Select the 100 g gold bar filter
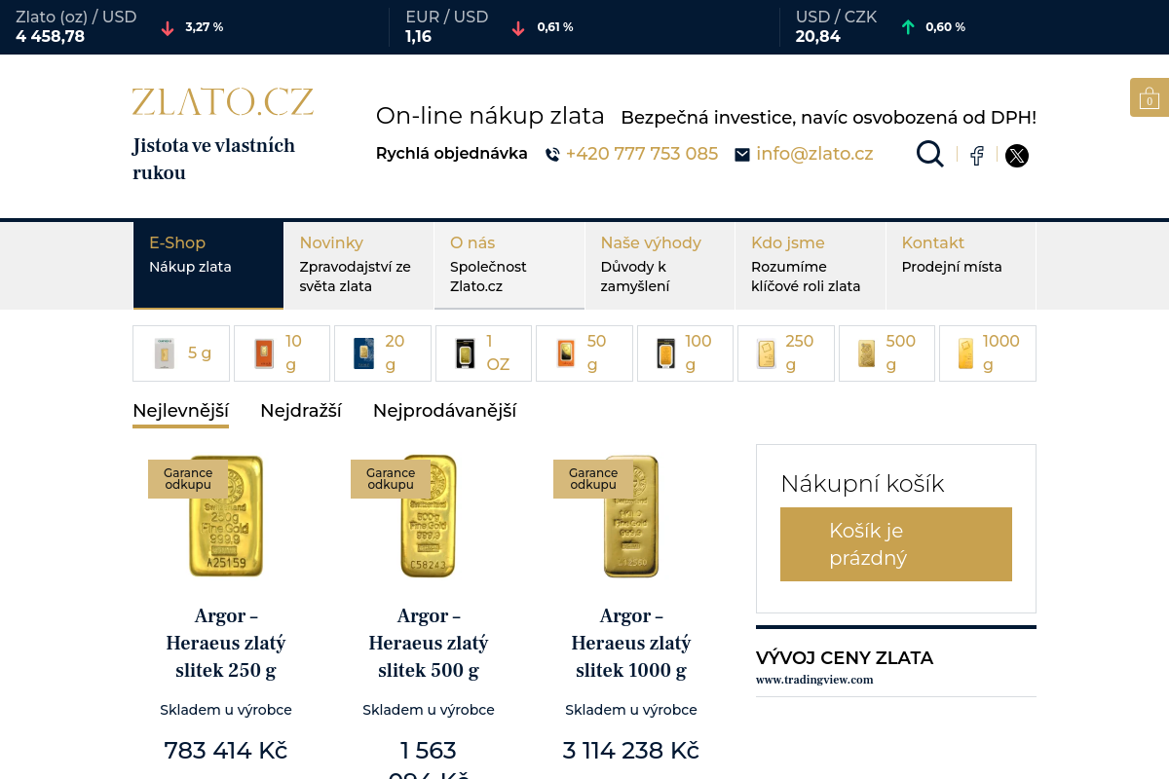This screenshot has height=779, width=1169. pos(685,353)
